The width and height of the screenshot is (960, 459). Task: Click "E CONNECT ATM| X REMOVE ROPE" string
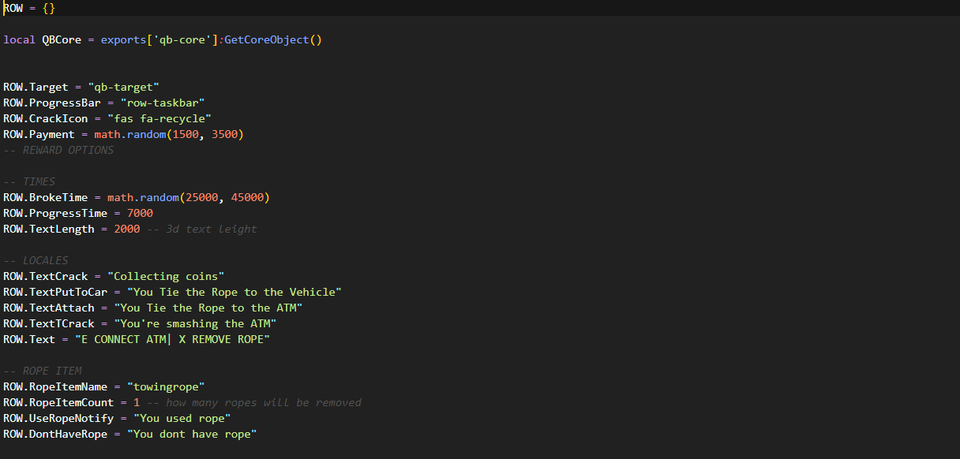[x=172, y=339]
